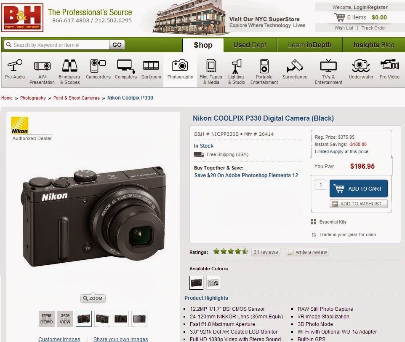
Task: Open the Track Order link
Action: [x=374, y=28]
